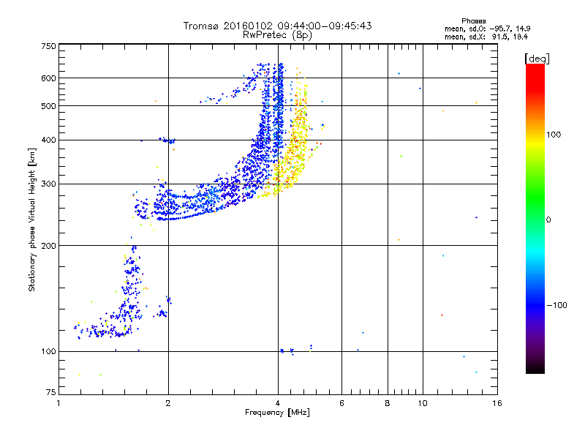This screenshot has height=439, width=585.
Task: Click the 'RwPretec (8p)' subtitle
Action: click(x=277, y=35)
